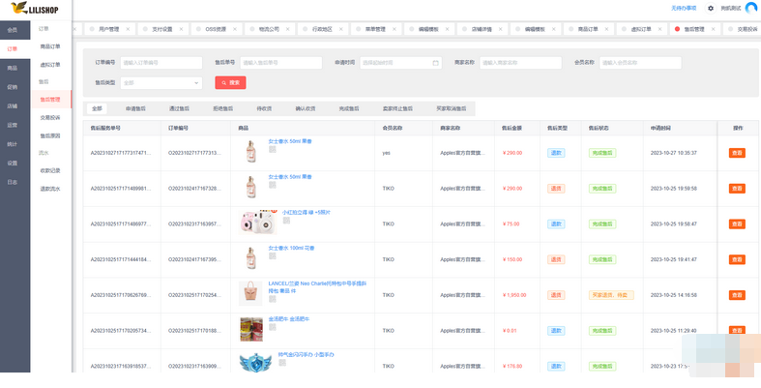Click 查看 for the ¥75.00 row
This screenshot has height=388, width=761.
pos(737,224)
